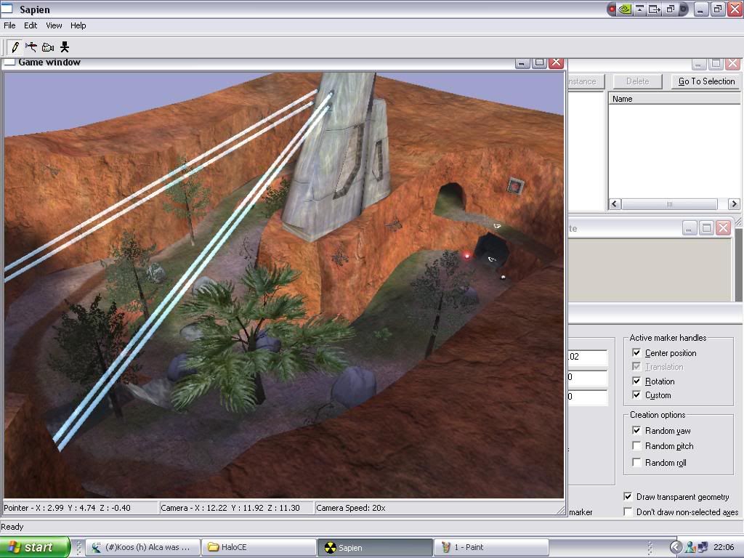Switch to the 1 - Paint taskbar button
The width and height of the screenshot is (744, 558).
pos(491,547)
